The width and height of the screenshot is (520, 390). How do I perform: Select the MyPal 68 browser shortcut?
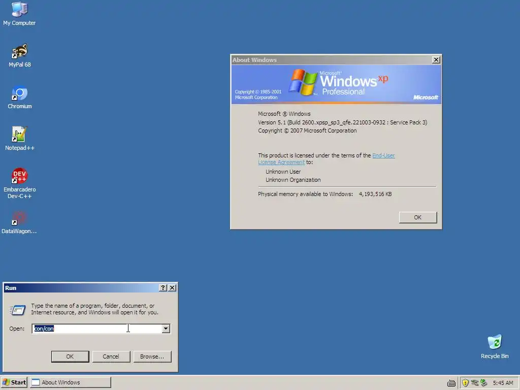[x=20, y=55]
